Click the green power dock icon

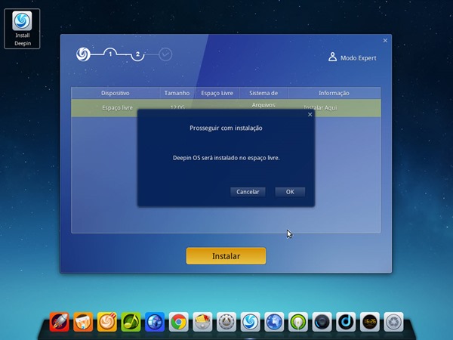[298, 322]
